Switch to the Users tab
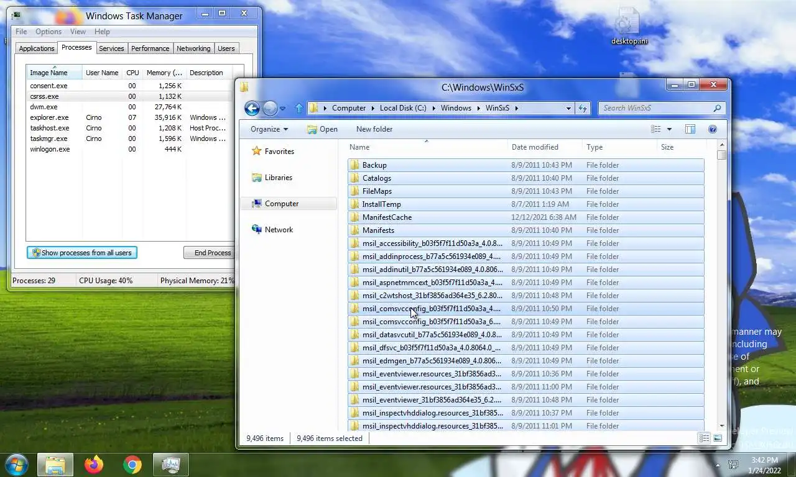This screenshot has height=477, width=796. [226, 48]
